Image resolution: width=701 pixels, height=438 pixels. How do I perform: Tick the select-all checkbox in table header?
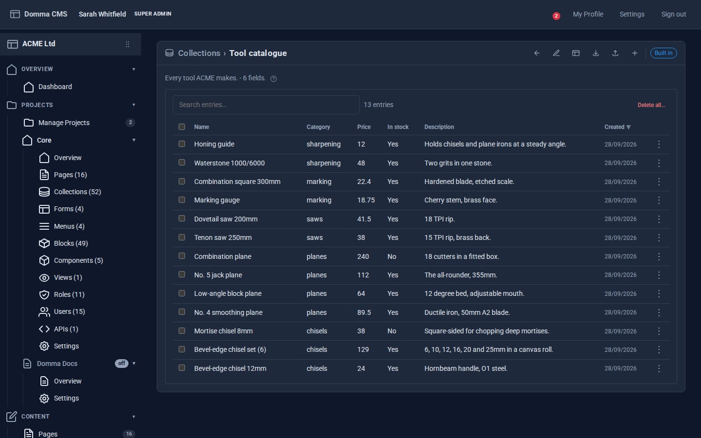182,127
